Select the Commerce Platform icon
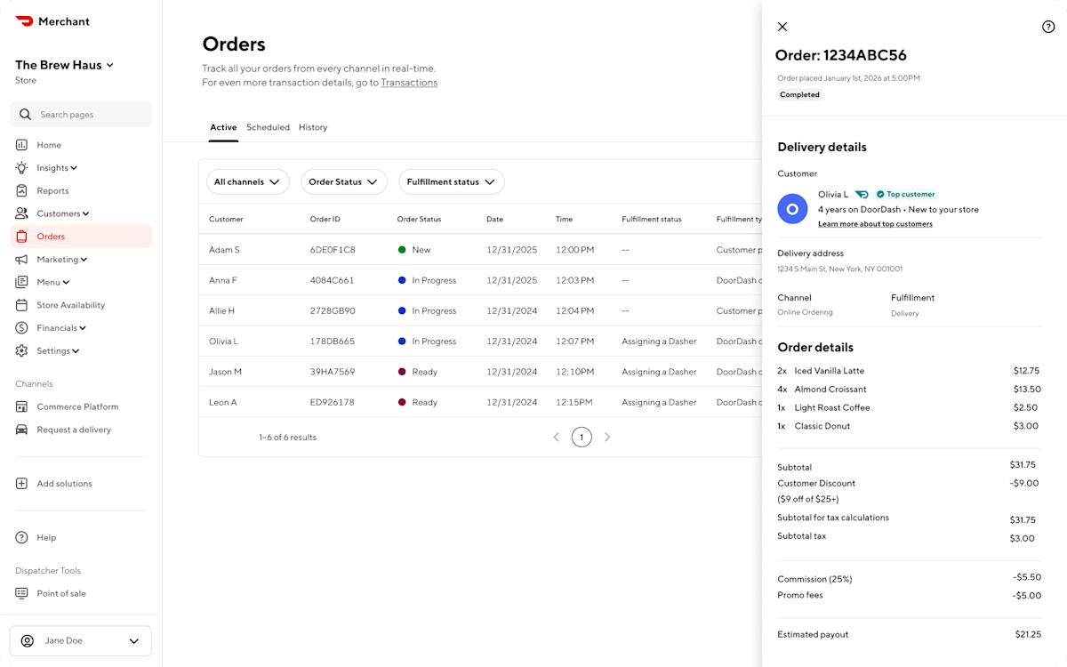The width and height of the screenshot is (1067, 667). [20, 406]
